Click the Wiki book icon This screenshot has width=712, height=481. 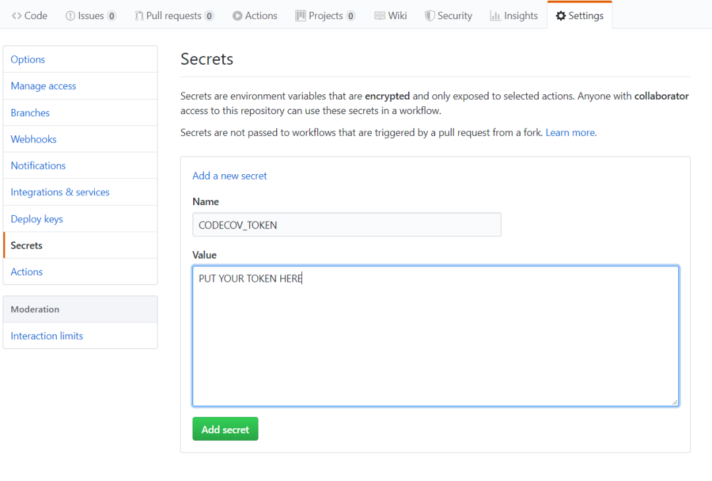tap(380, 16)
